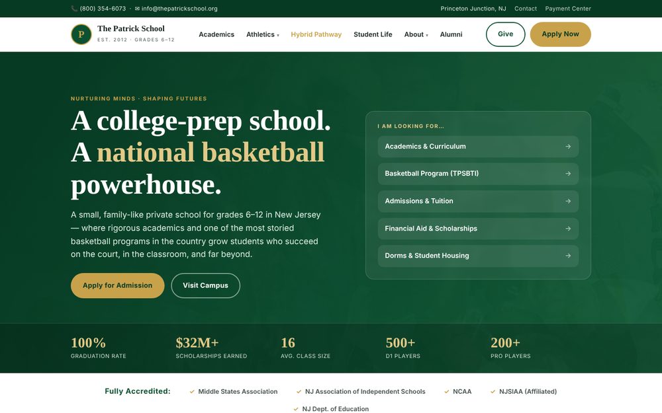Click the EST. 2012 · GRADES 6–12 subtitle
This screenshot has width=662, height=413.
tap(136, 40)
